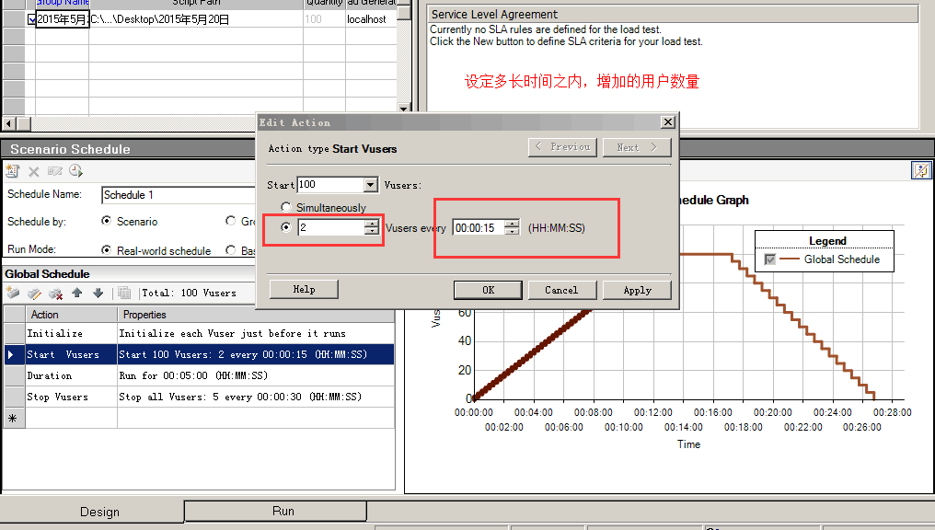Switch to the Design tab
This screenshot has height=530, width=935.
99,512
